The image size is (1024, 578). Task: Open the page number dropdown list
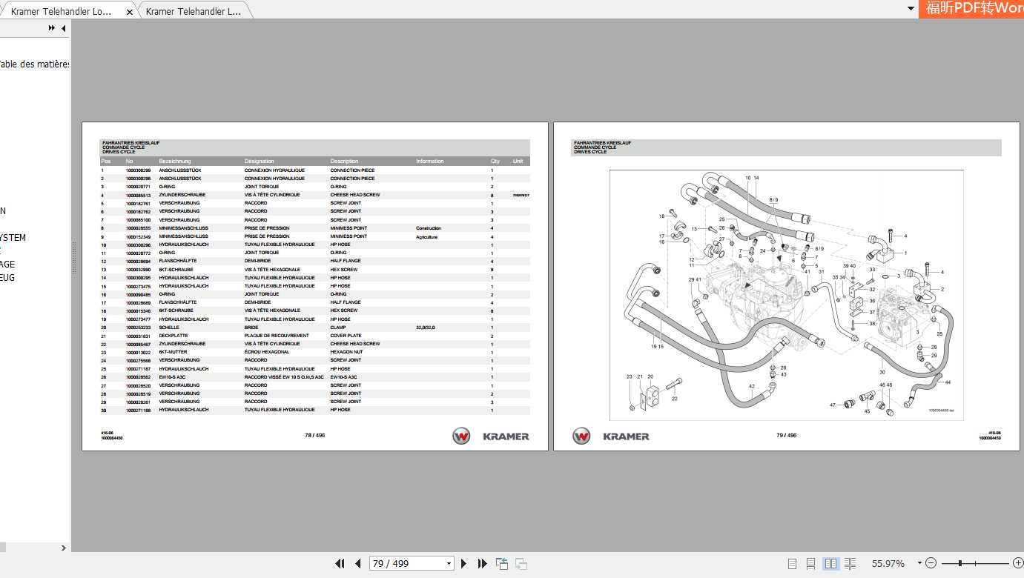449,564
